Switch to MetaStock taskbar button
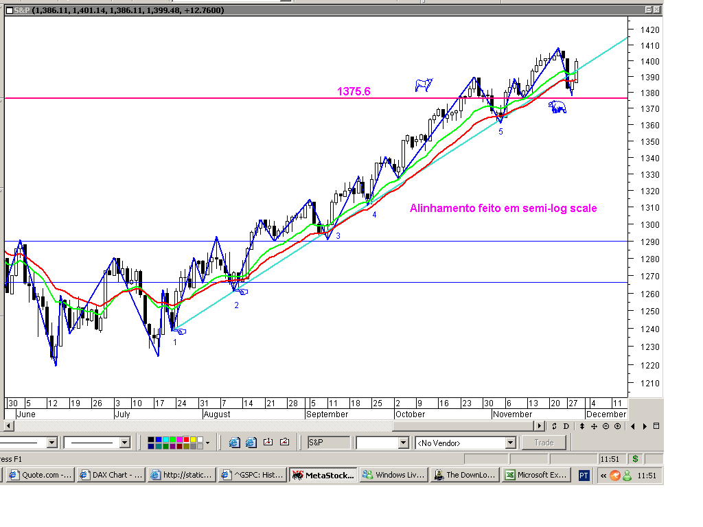Screen dimensions: 703x527 click(x=323, y=475)
